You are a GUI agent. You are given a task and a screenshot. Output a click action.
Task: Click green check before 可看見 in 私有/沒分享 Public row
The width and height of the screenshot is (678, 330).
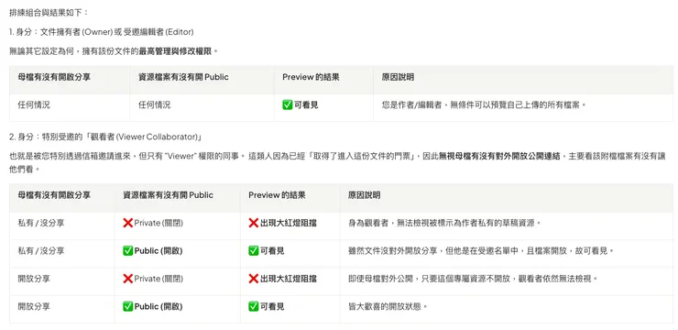(x=254, y=251)
